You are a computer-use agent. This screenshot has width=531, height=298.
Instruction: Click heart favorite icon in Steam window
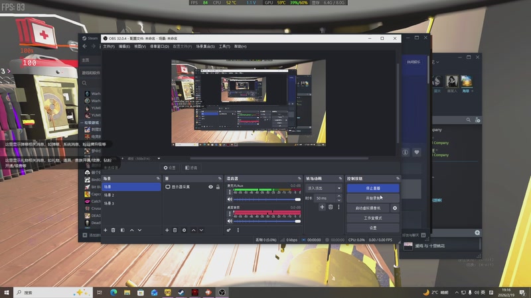point(417,152)
